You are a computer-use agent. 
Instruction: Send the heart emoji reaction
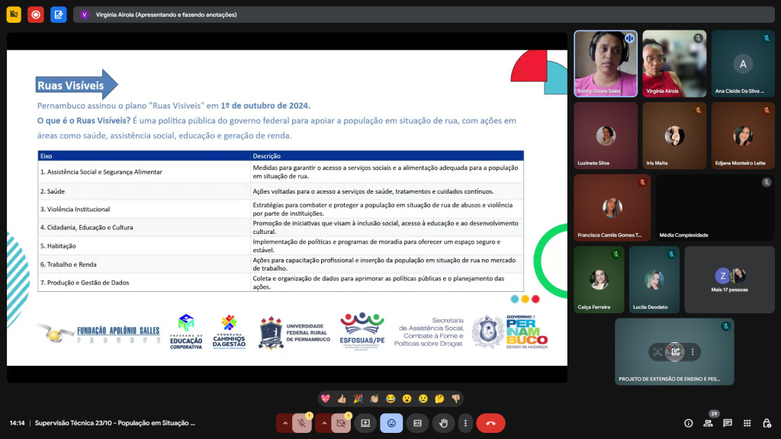point(326,399)
